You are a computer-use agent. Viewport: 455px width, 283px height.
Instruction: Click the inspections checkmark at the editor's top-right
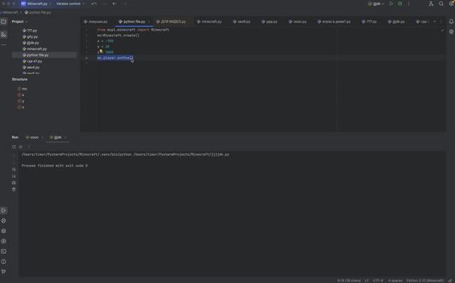442,30
